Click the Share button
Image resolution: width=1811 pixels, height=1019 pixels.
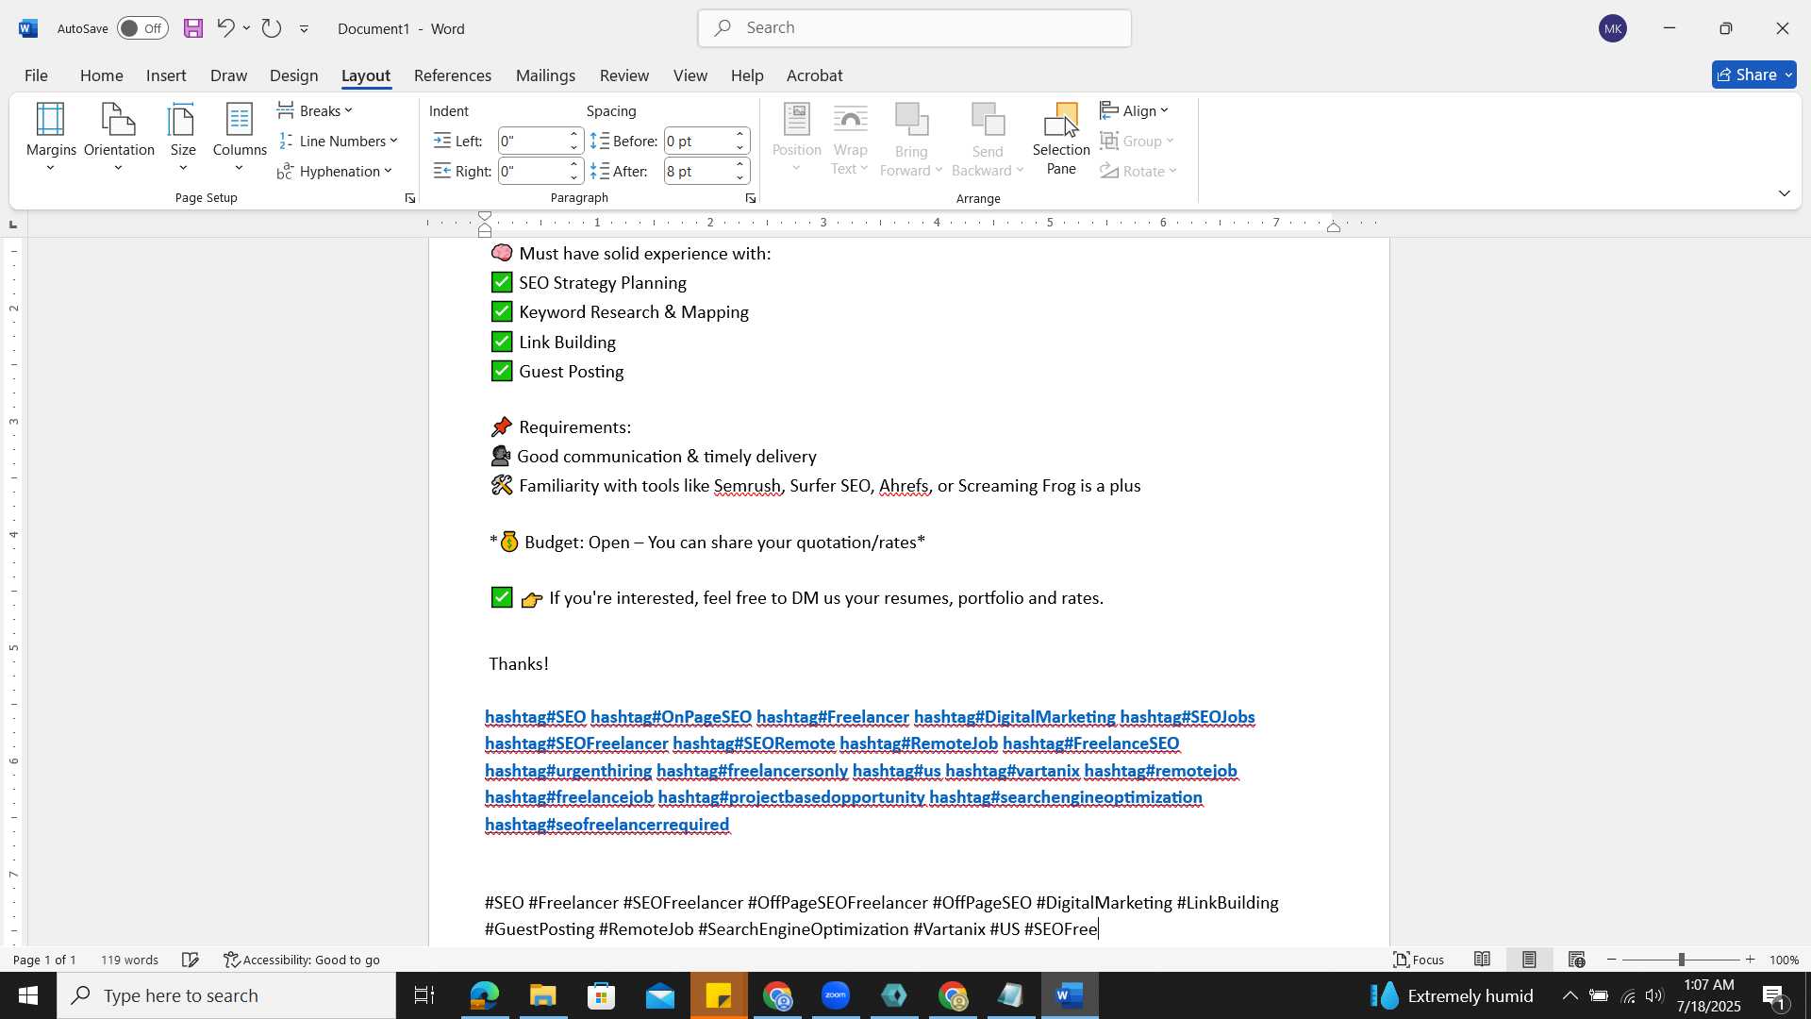point(1753,75)
